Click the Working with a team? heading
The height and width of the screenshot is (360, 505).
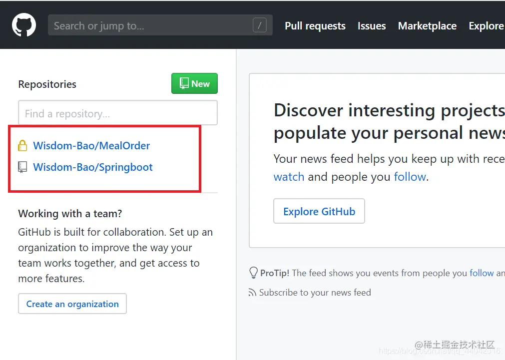(x=70, y=214)
